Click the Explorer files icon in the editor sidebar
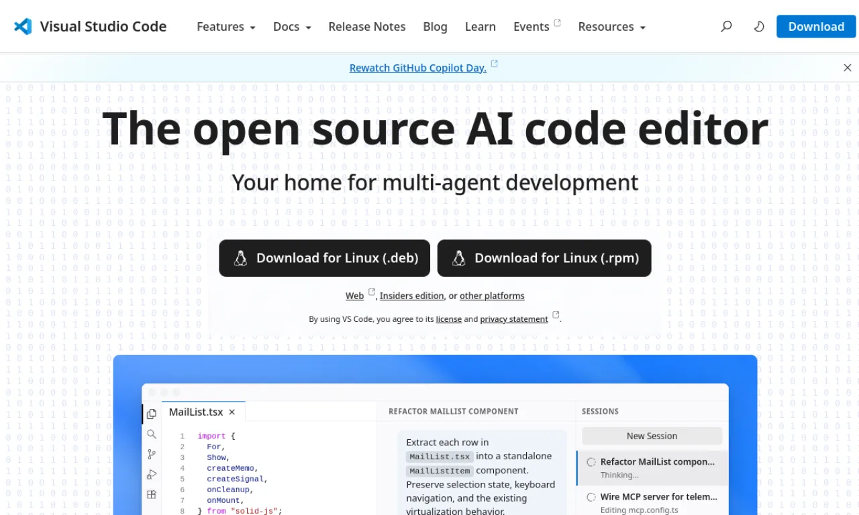 pos(152,414)
